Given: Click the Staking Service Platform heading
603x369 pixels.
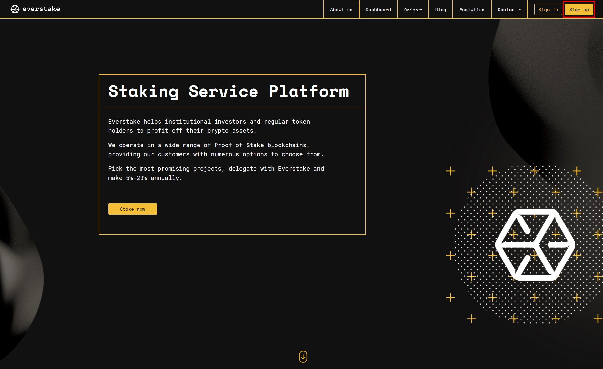Looking at the screenshot, I should coord(229,91).
